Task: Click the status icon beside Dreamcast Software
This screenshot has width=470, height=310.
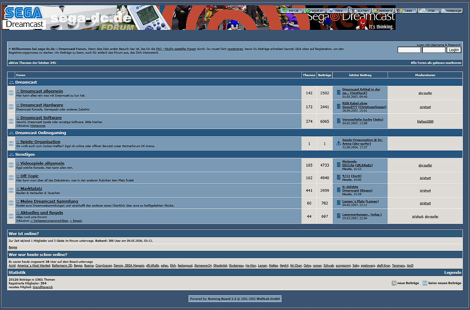Action: (11, 121)
